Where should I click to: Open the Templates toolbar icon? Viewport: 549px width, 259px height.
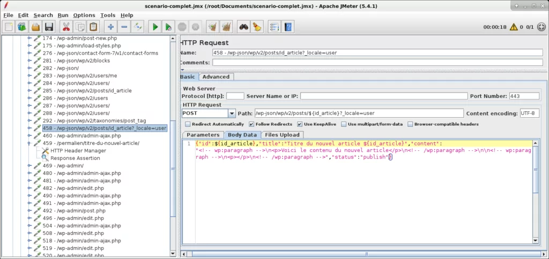point(23,27)
